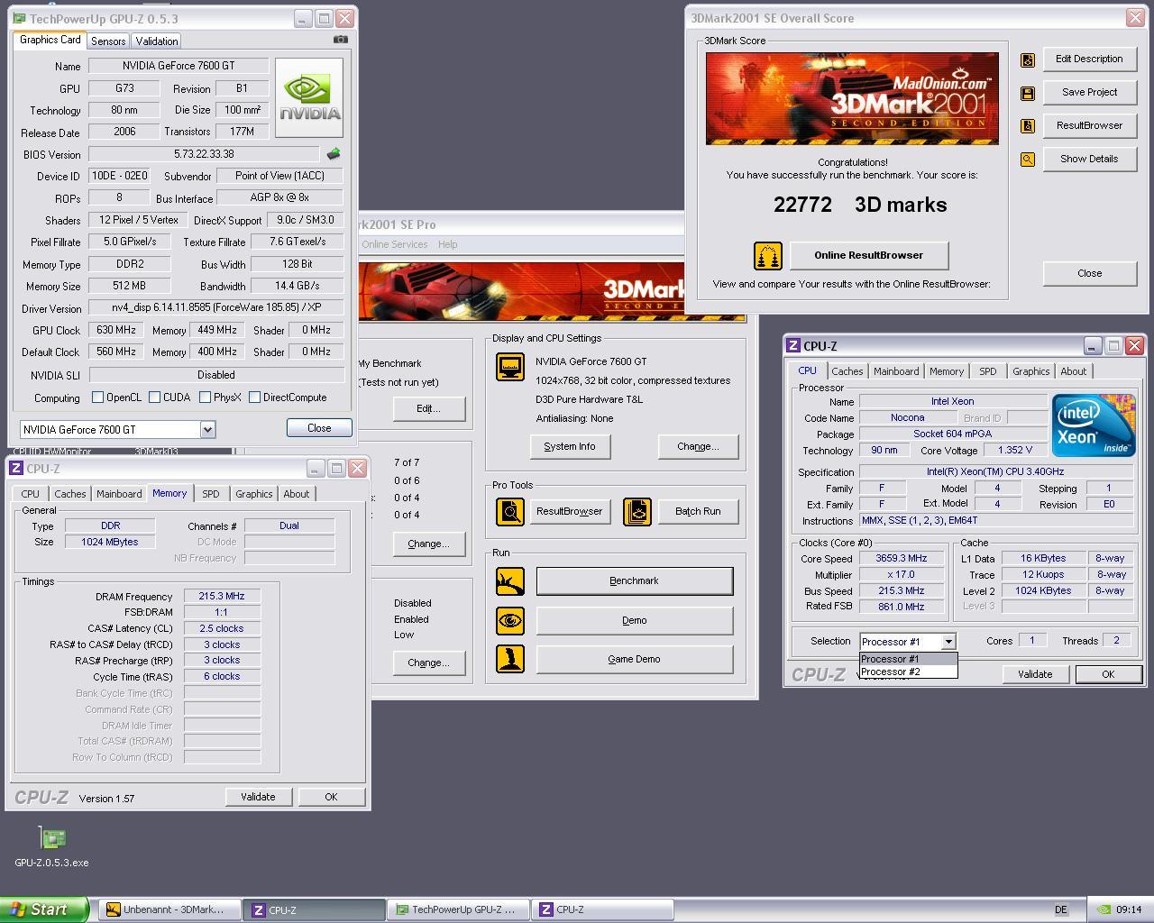The height and width of the screenshot is (923, 1154).
Task: Click the Show Details magnifier icon
Action: [1027, 160]
